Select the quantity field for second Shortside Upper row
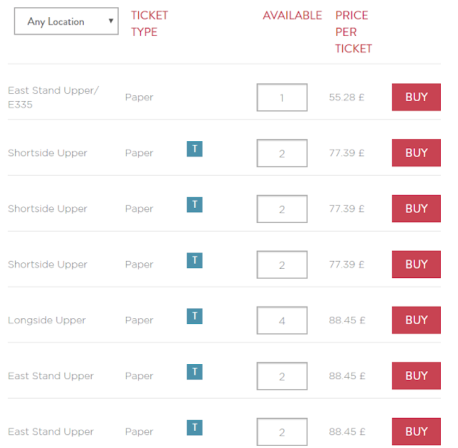458x448 pixels. [282, 209]
